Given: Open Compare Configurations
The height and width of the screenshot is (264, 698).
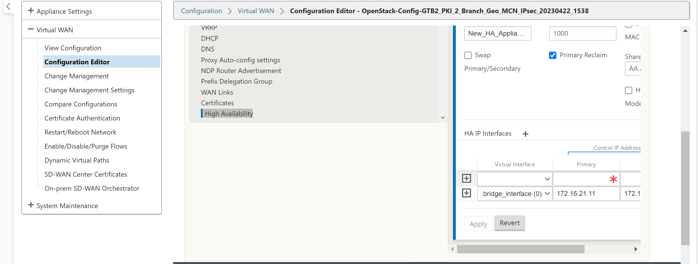Looking at the screenshot, I should (x=81, y=104).
